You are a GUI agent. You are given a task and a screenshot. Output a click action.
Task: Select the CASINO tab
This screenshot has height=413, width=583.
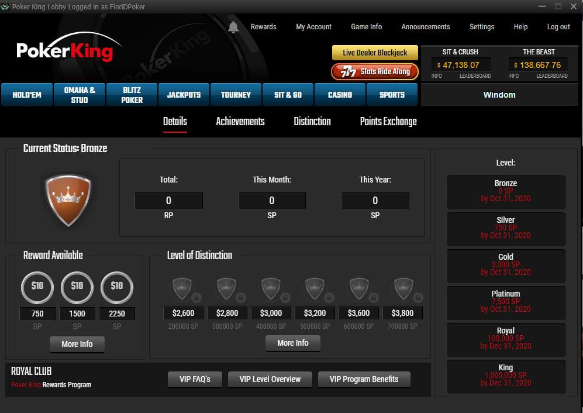click(x=340, y=95)
